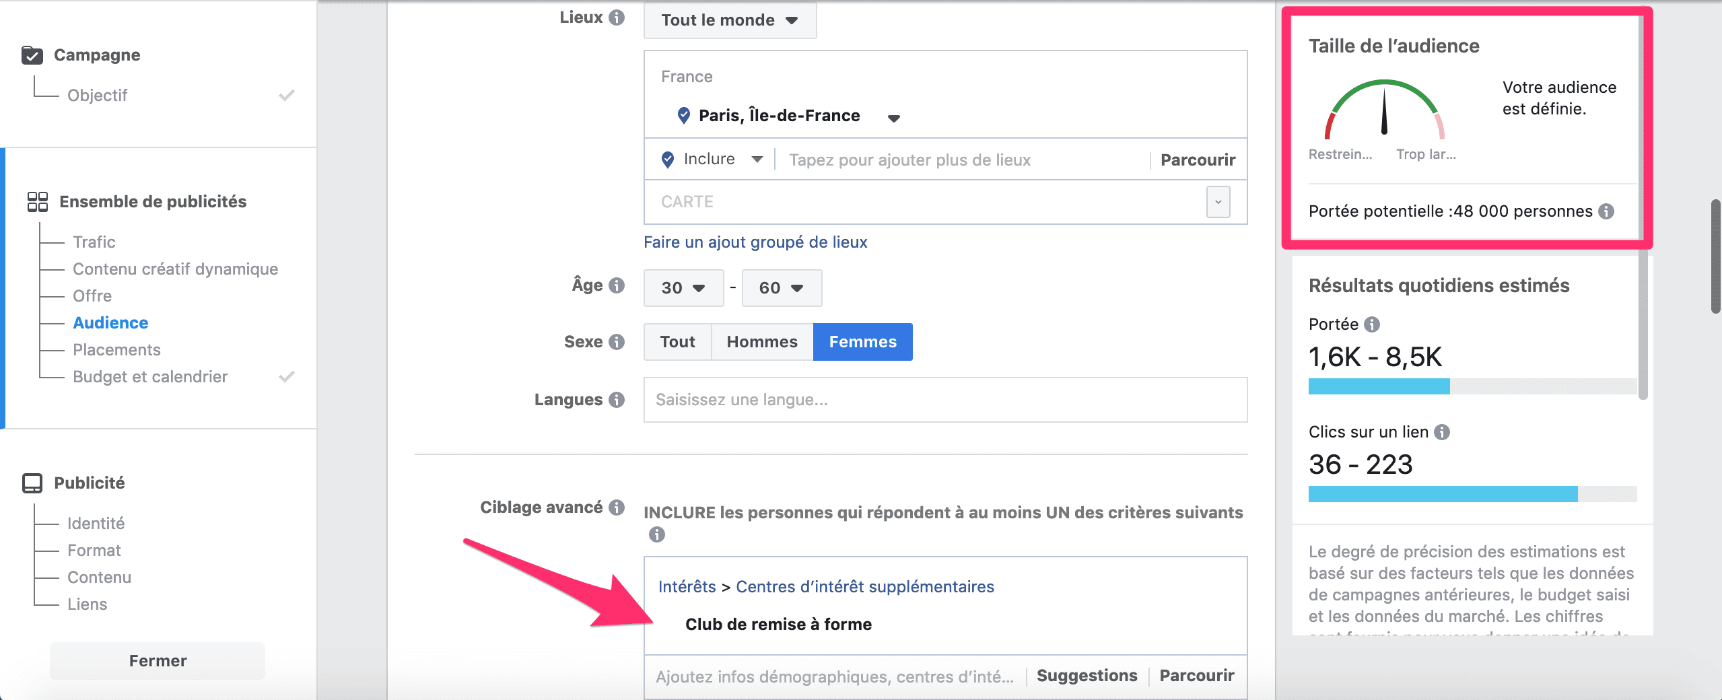Click the info icon next to Langues
The width and height of the screenshot is (1722, 700).
point(617,400)
